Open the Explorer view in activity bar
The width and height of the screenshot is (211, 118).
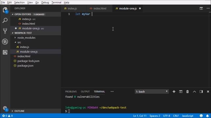tap(5, 10)
